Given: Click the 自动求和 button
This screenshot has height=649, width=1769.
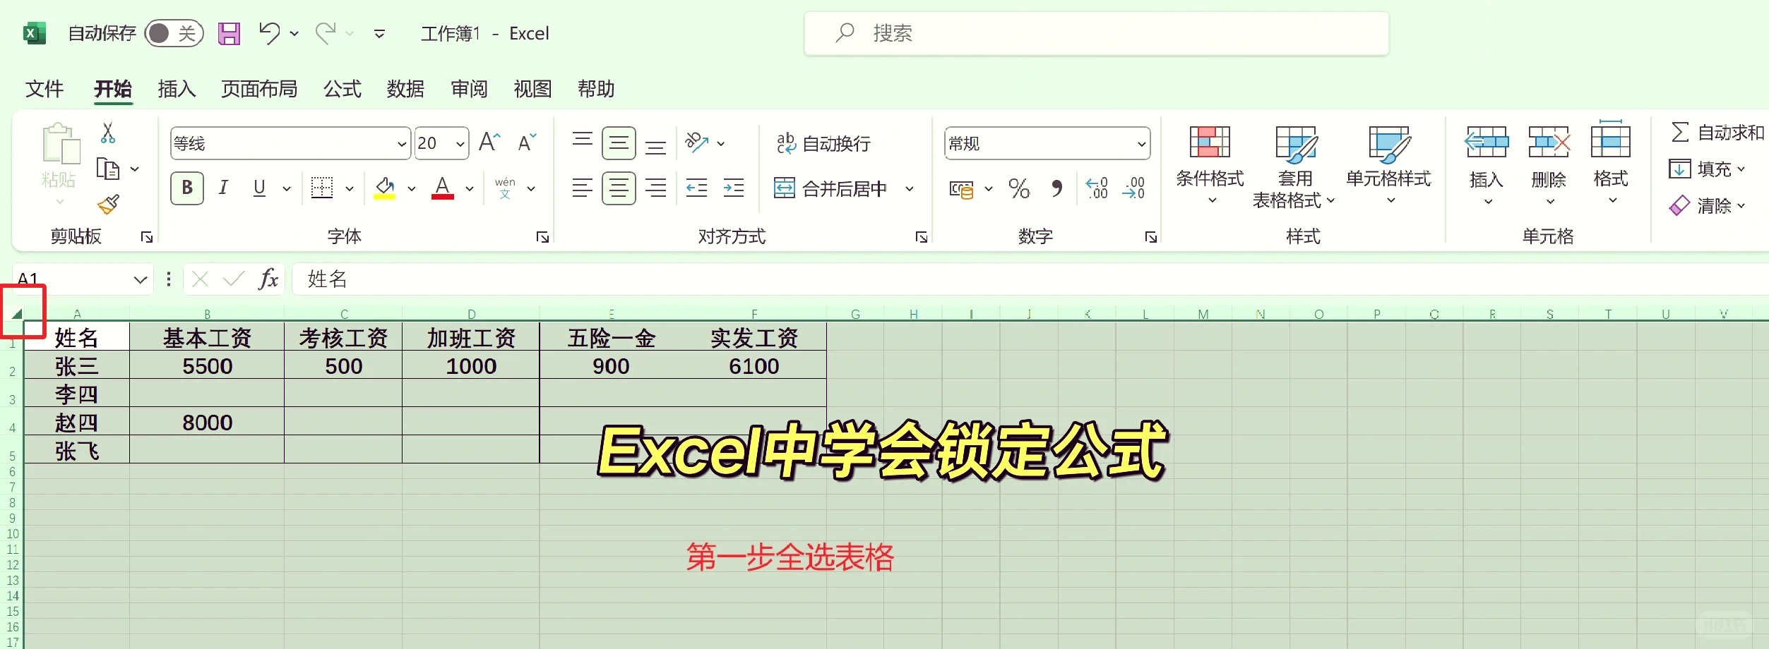Looking at the screenshot, I should click(x=1717, y=133).
